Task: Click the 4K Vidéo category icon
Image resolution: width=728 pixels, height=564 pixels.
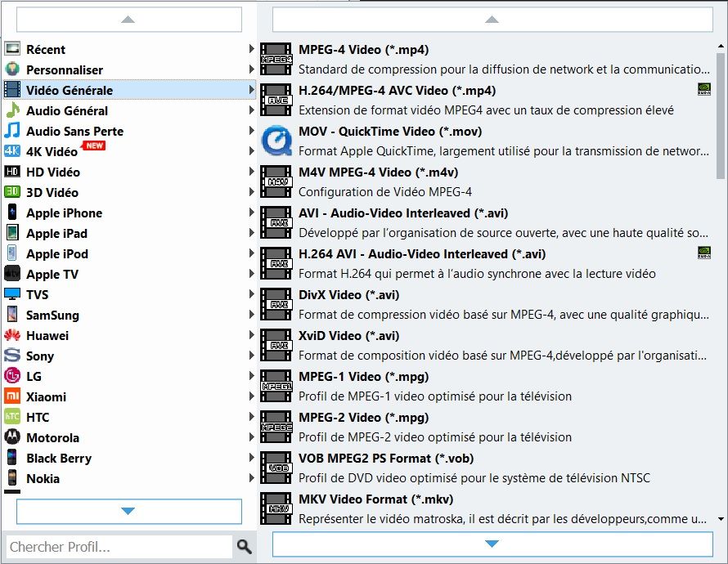Action: tap(12, 150)
